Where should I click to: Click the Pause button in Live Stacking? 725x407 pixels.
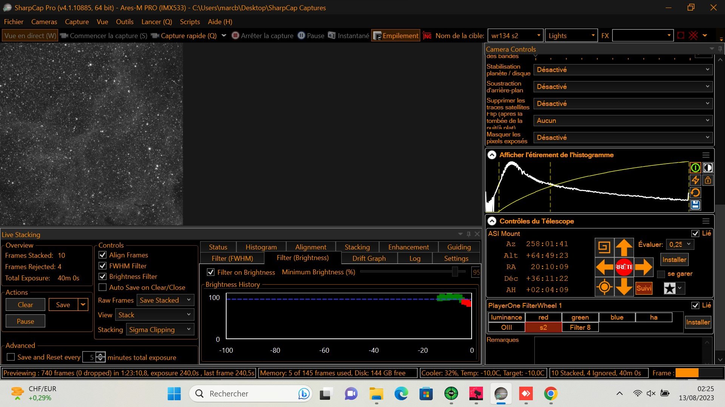coord(25,321)
